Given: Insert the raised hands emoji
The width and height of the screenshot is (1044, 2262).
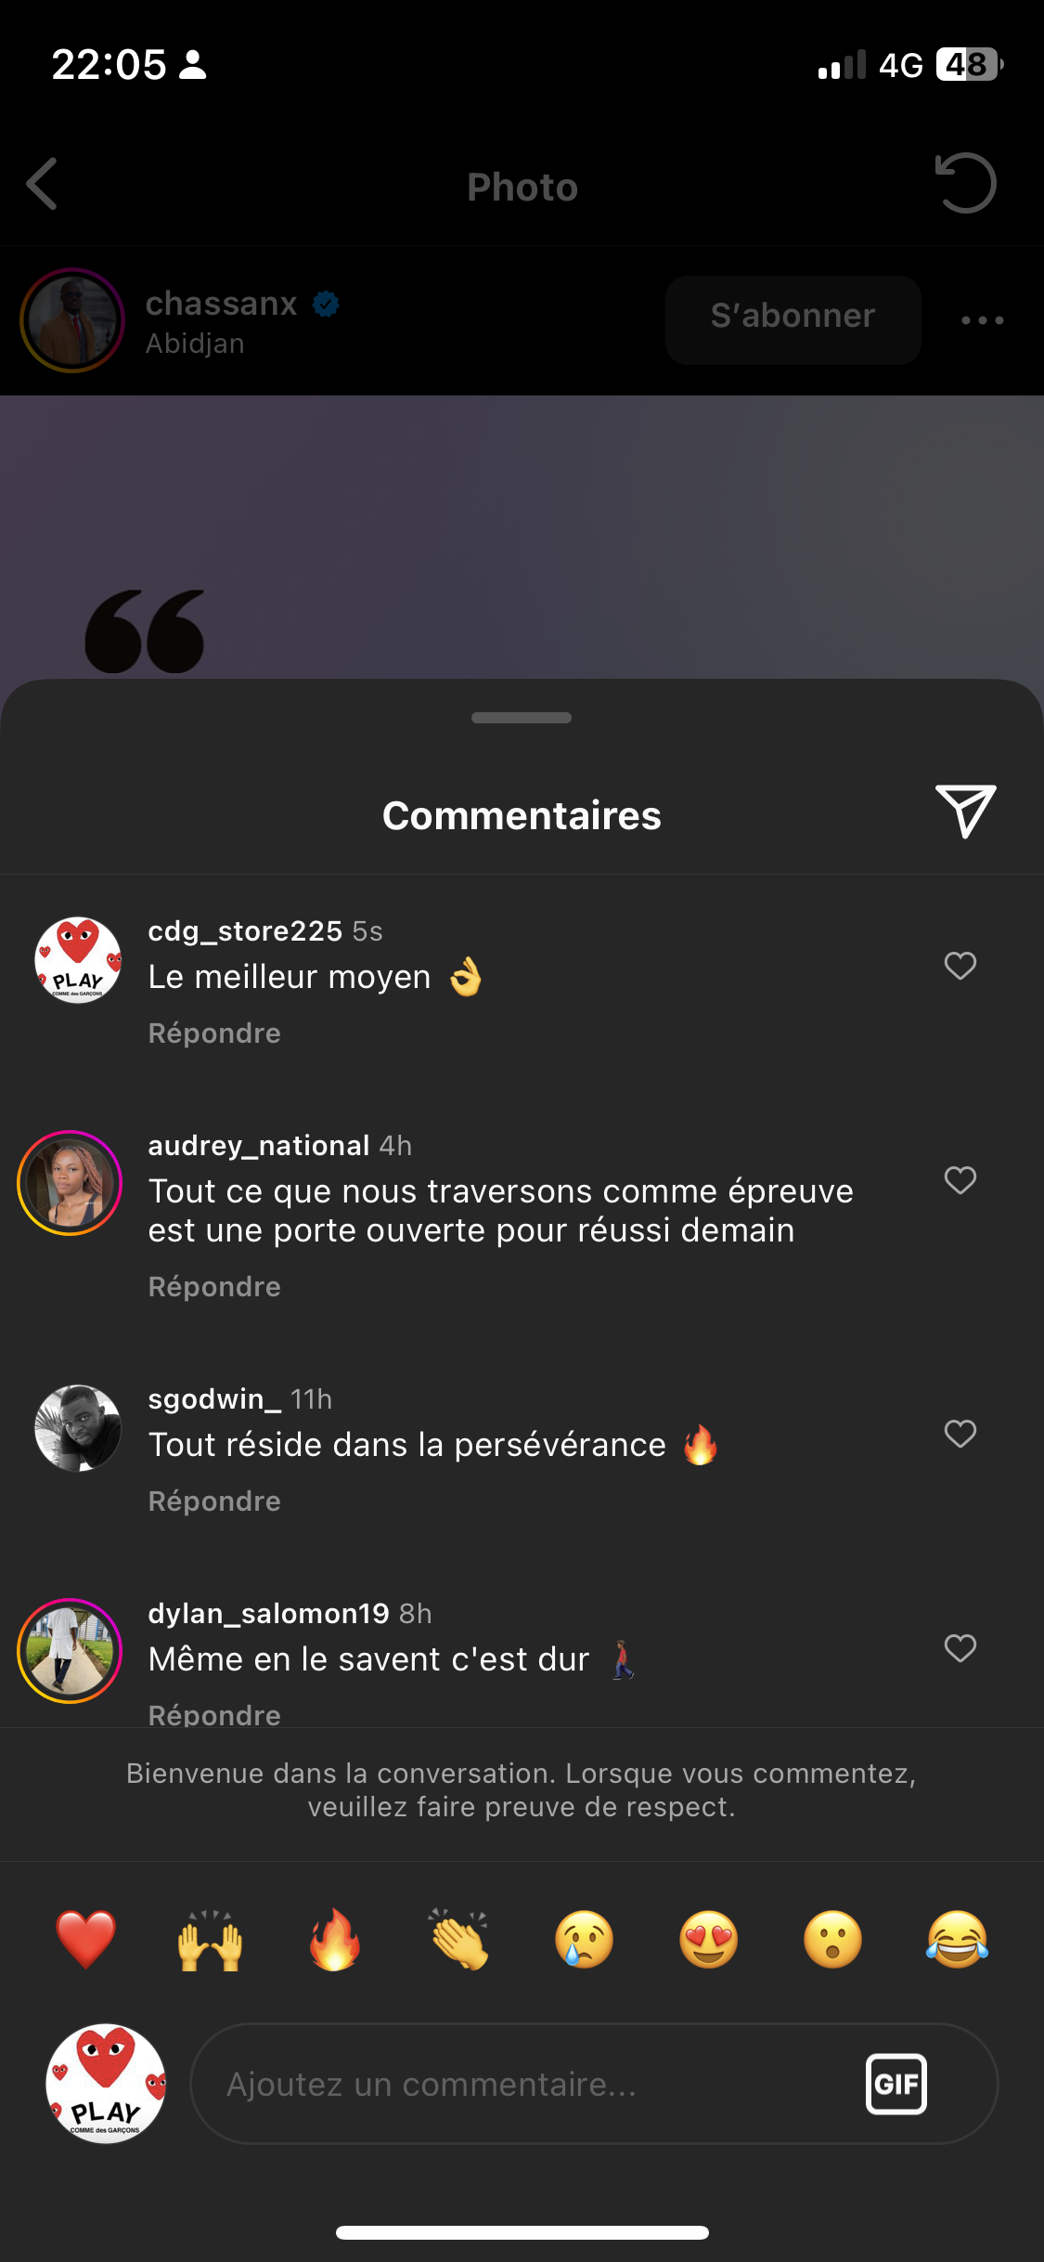Looking at the screenshot, I should [211, 1940].
